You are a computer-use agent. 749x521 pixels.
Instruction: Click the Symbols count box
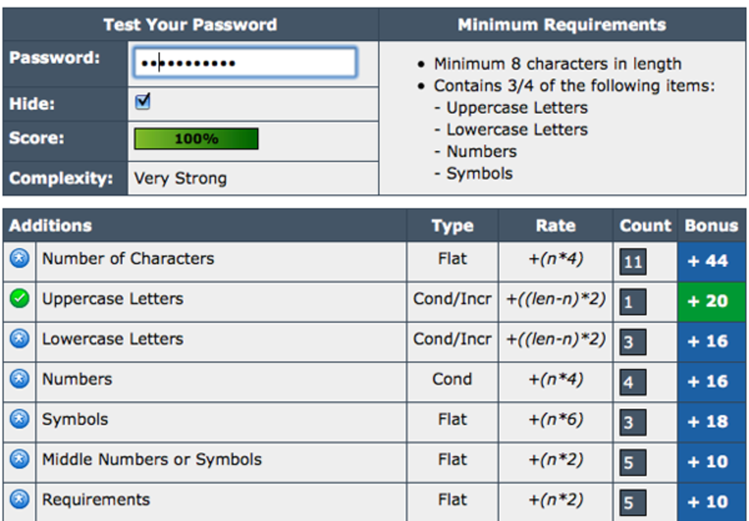point(633,422)
